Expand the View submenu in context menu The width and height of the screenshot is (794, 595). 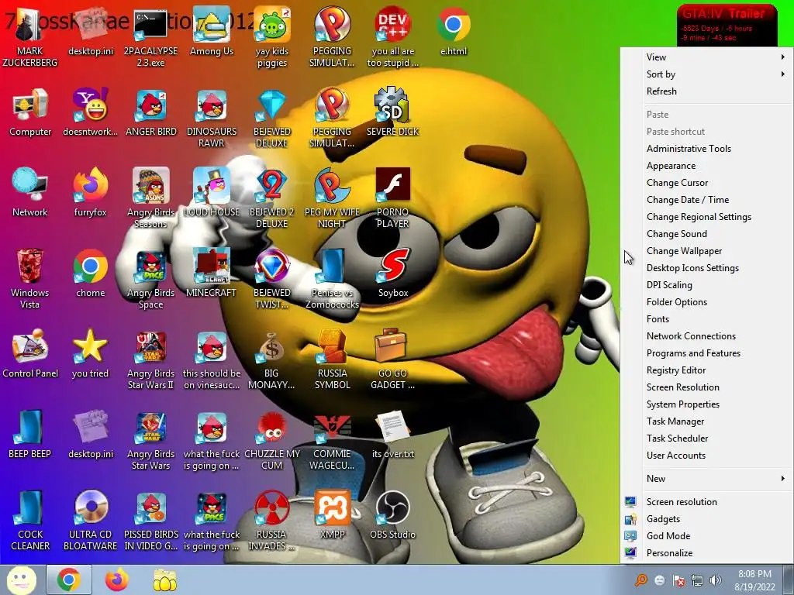coord(706,57)
